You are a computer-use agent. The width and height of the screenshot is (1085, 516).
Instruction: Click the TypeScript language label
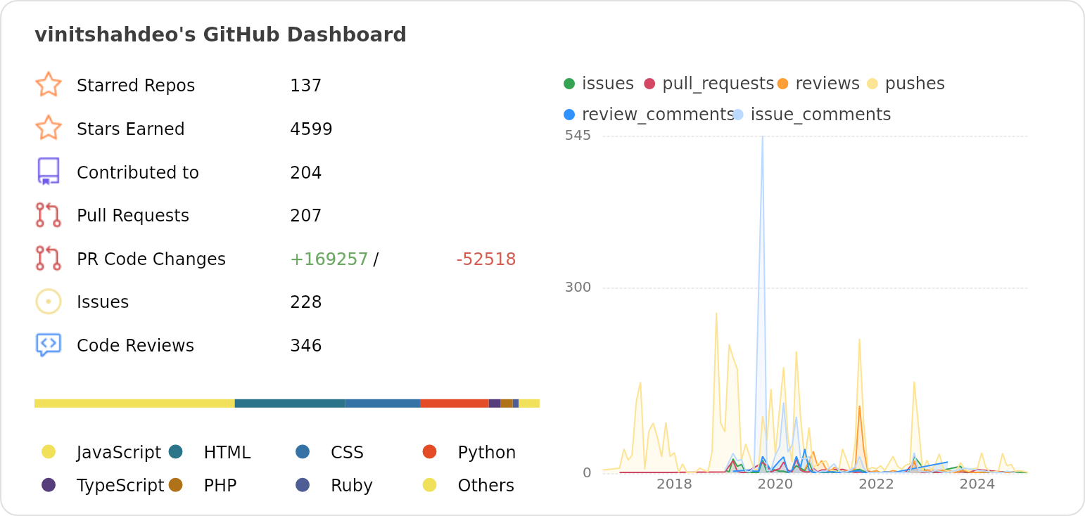coord(120,486)
